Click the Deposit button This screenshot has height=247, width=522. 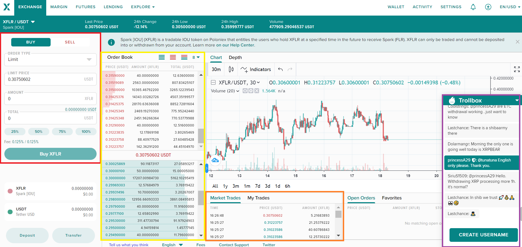click(27, 235)
